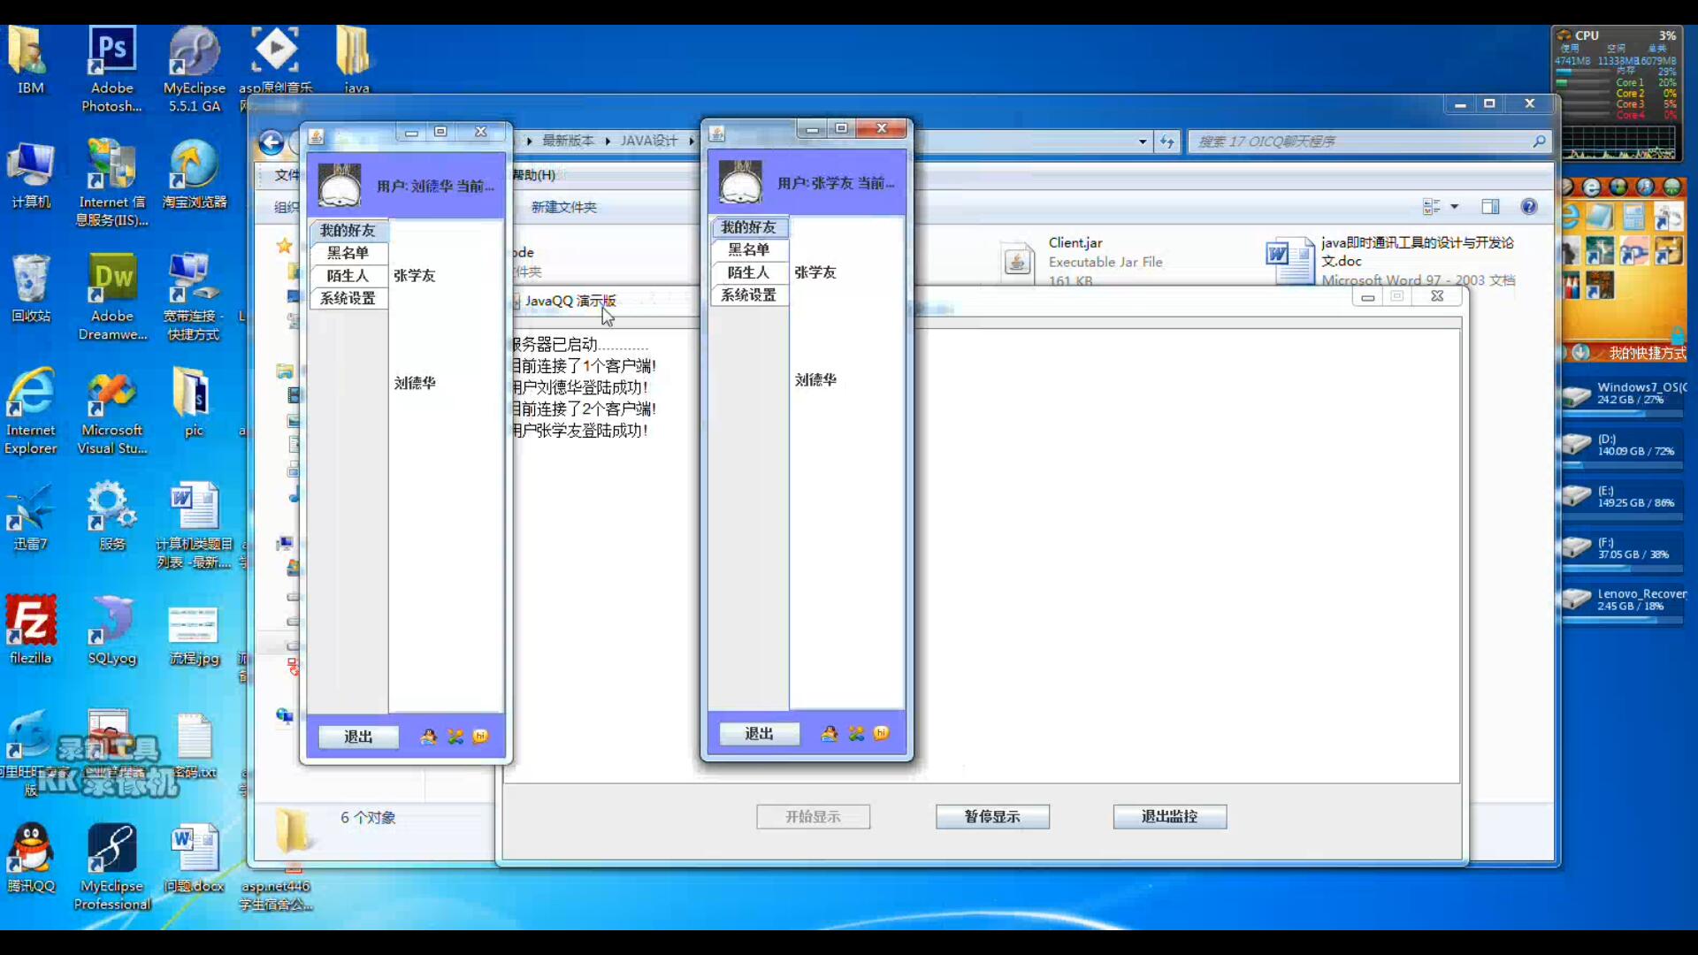Screen dimensions: 1698x955
Task: Open the java folder on the desktop
Action: point(356,60)
